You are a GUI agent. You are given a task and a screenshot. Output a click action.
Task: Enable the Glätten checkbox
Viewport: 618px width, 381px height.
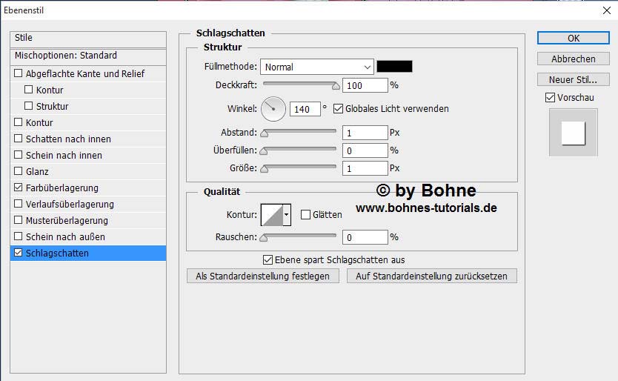(x=306, y=215)
